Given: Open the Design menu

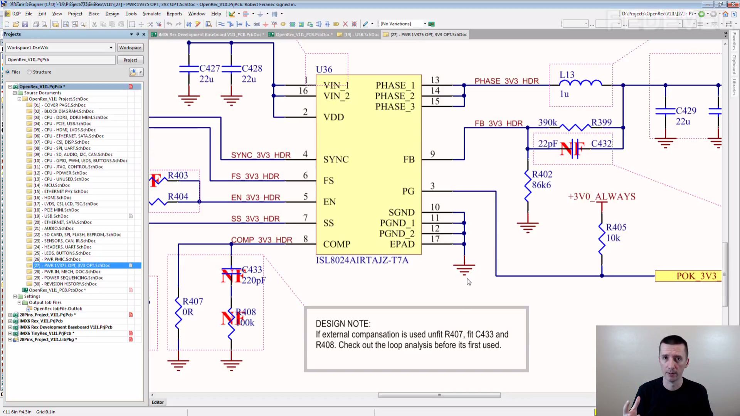Looking at the screenshot, I should tap(112, 13).
